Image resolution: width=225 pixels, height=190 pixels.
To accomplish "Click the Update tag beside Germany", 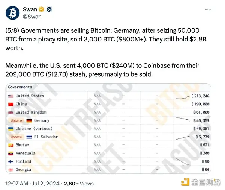I will (x=16, y=121).
